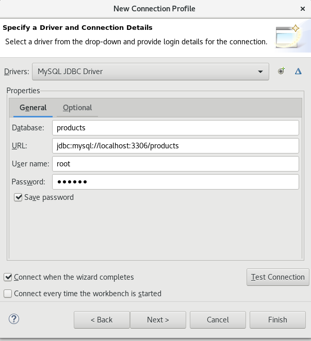Cancel the connection profile wizard
Screen dimensions: 311x341
(x=218, y=320)
